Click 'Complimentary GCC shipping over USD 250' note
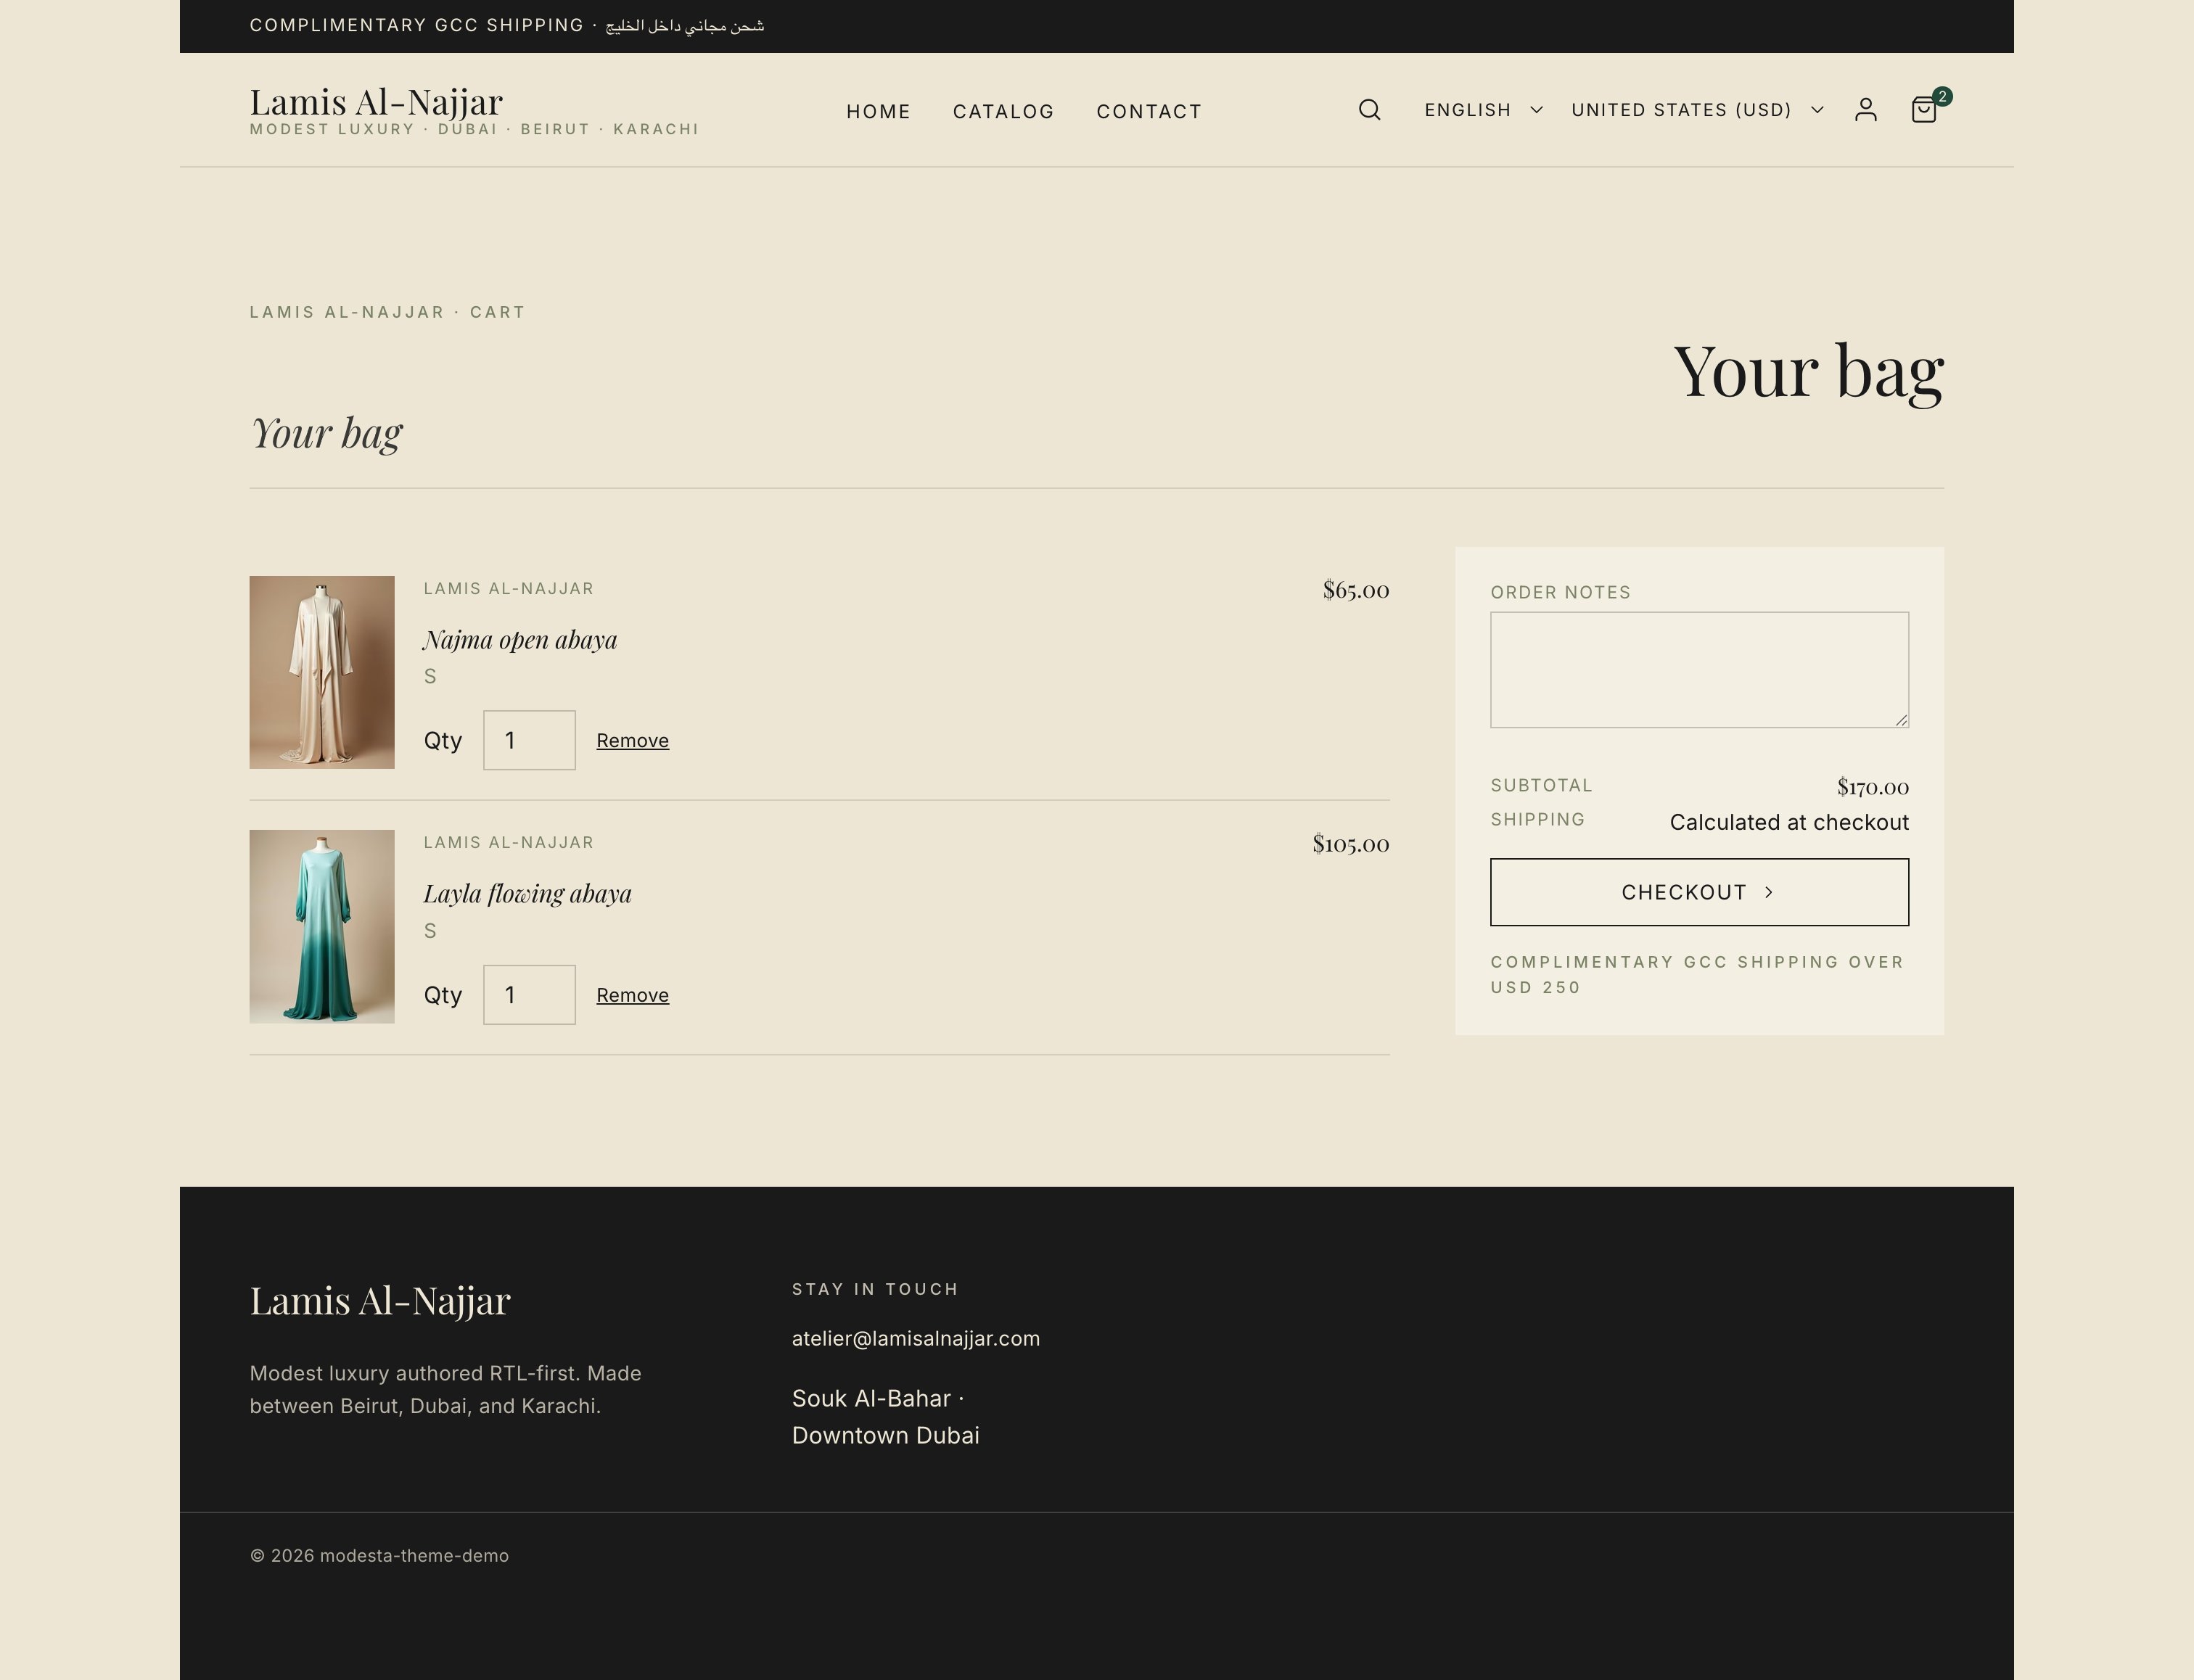This screenshot has width=2194, height=1680. coord(1697,975)
